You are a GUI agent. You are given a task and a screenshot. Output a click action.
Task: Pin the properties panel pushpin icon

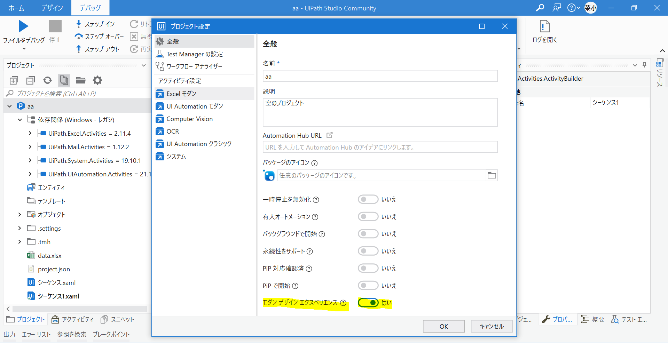pos(644,65)
